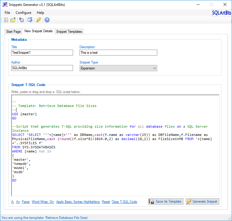Expand the Snippet Type dropdown
Screen dimensions: 232x221
[118, 68]
